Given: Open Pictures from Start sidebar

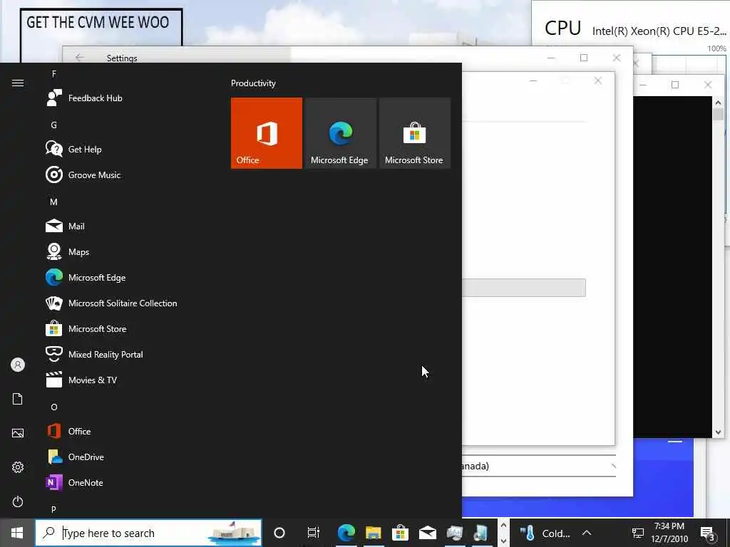Looking at the screenshot, I should pos(18,433).
